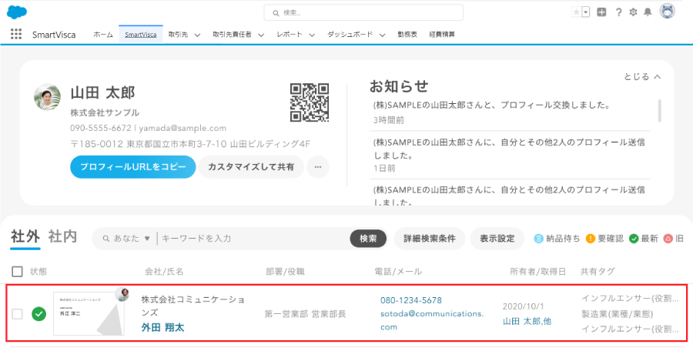Viewport: 693px width, 351px height.
Task: Open the App Launcher grid icon
Action: click(x=16, y=35)
